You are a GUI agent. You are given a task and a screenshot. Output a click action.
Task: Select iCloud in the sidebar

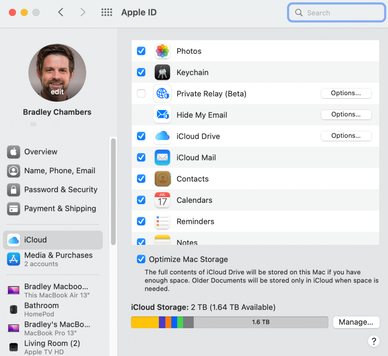(x=53, y=240)
